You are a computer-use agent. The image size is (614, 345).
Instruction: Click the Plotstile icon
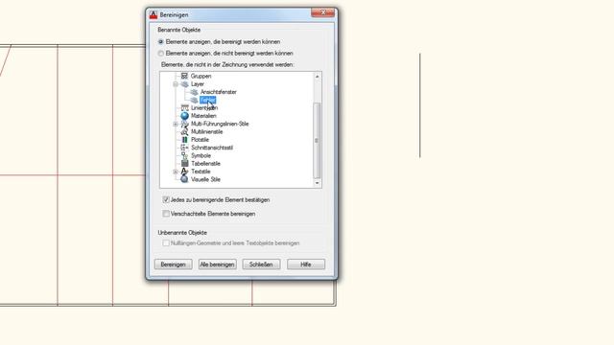[x=184, y=140]
